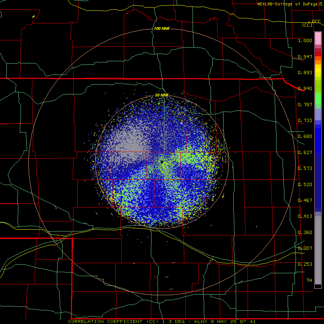
Task: Pick the lavender segment of the color bar
Action: click(318, 114)
